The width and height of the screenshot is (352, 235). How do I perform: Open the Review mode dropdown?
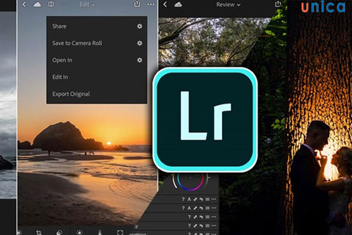(x=228, y=5)
